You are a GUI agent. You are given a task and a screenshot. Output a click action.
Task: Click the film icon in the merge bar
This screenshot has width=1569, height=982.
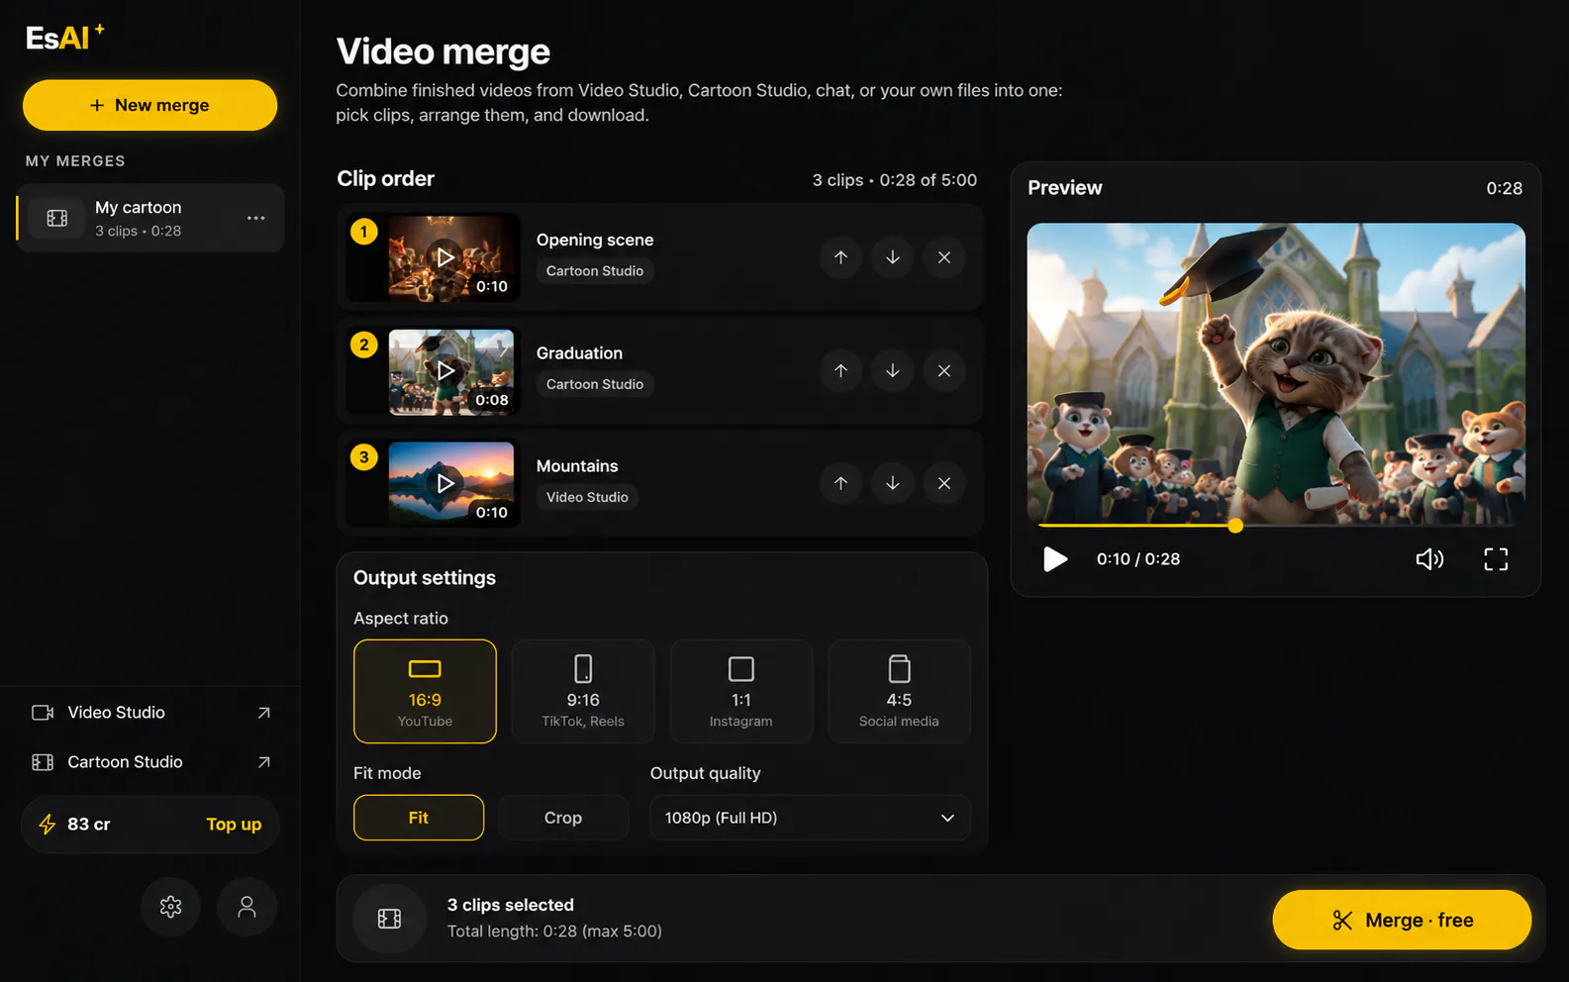tap(390, 920)
